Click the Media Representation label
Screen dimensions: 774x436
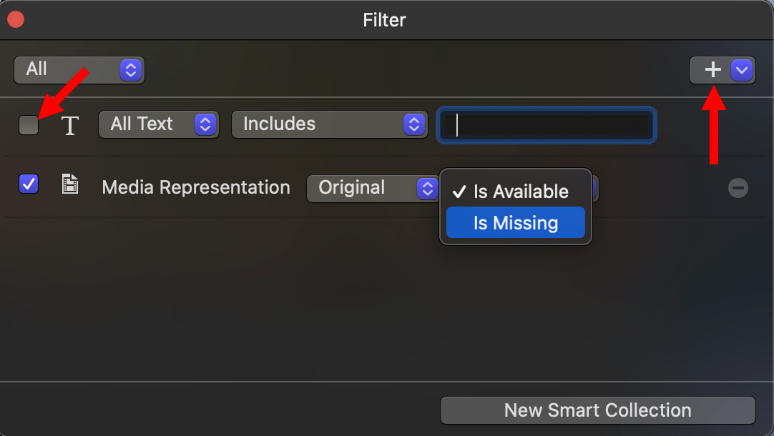pyautogui.click(x=196, y=187)
